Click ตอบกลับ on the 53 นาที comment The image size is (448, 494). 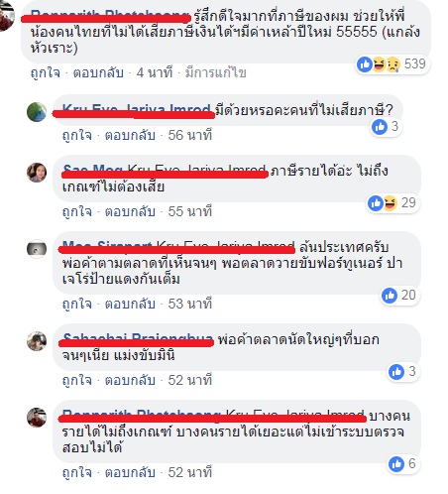click(x=130, y=304)
